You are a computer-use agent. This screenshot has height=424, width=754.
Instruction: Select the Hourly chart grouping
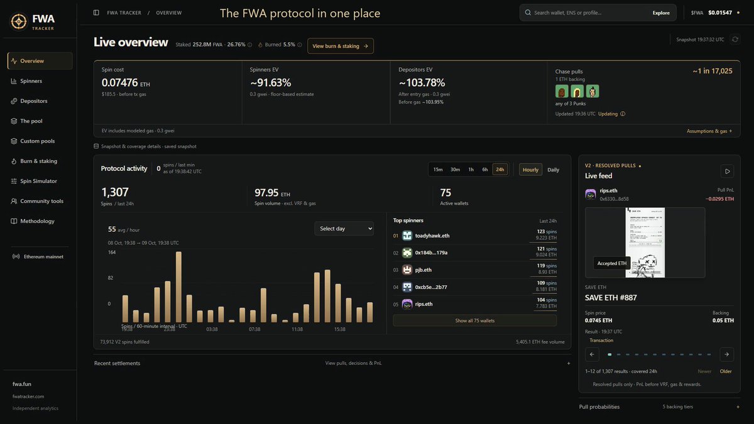coord(530,170)
